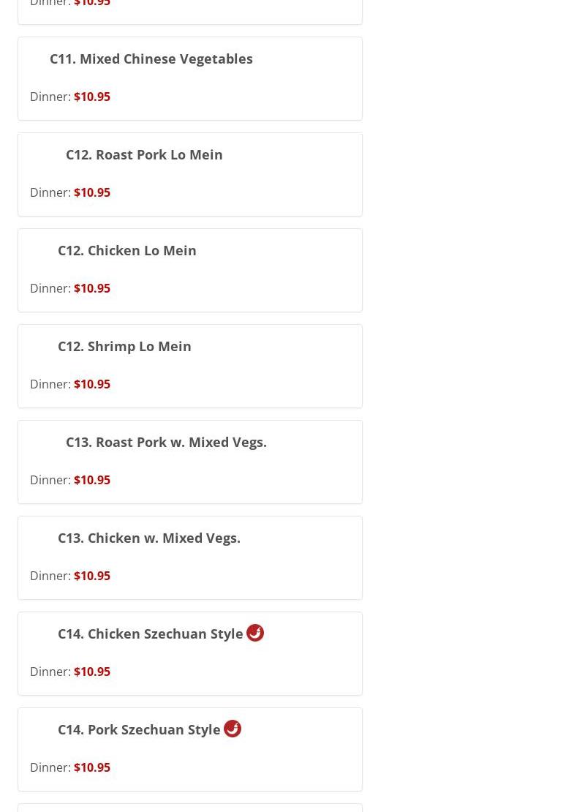The image size is (574, 812).
Task: Select C12. Roast Pork Lo Mein
Action: click(144, 154)
